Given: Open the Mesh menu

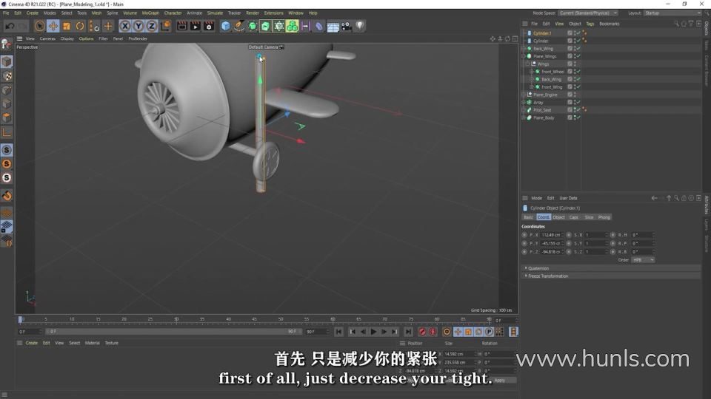Looking at the screenshot, I should click(x=96, y=13).
